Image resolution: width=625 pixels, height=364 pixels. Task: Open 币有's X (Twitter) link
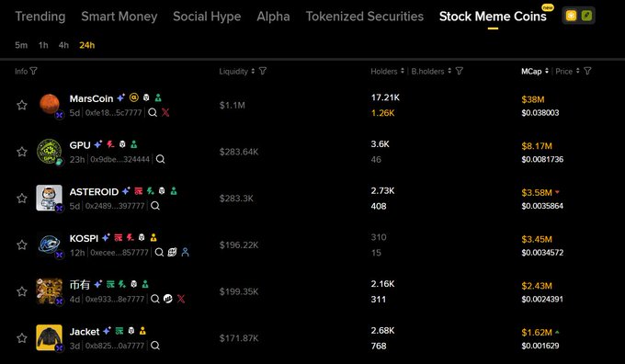click(x=181, y=299)
